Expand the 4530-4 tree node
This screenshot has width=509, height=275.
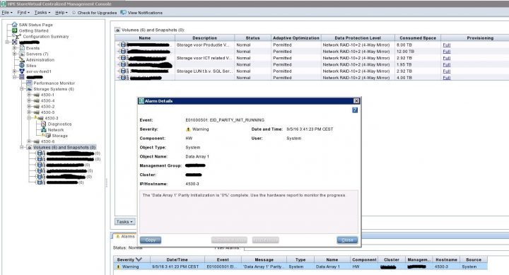pos(29,100)
